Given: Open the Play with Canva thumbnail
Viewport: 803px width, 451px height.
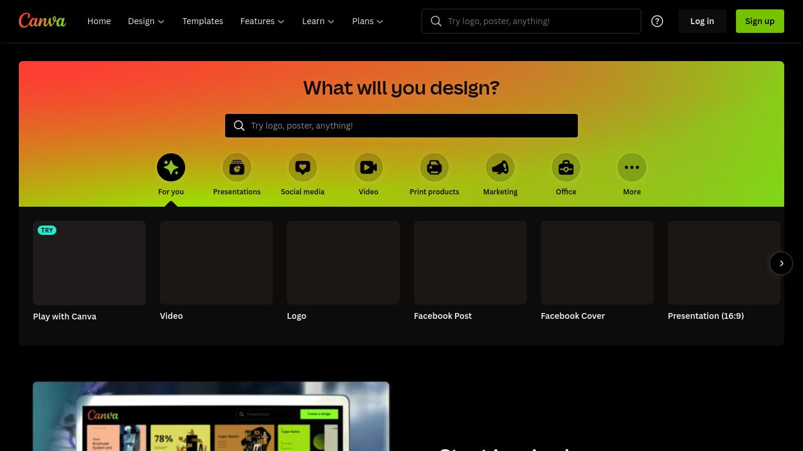Looking at the screenshot, I should click(89, 263).
